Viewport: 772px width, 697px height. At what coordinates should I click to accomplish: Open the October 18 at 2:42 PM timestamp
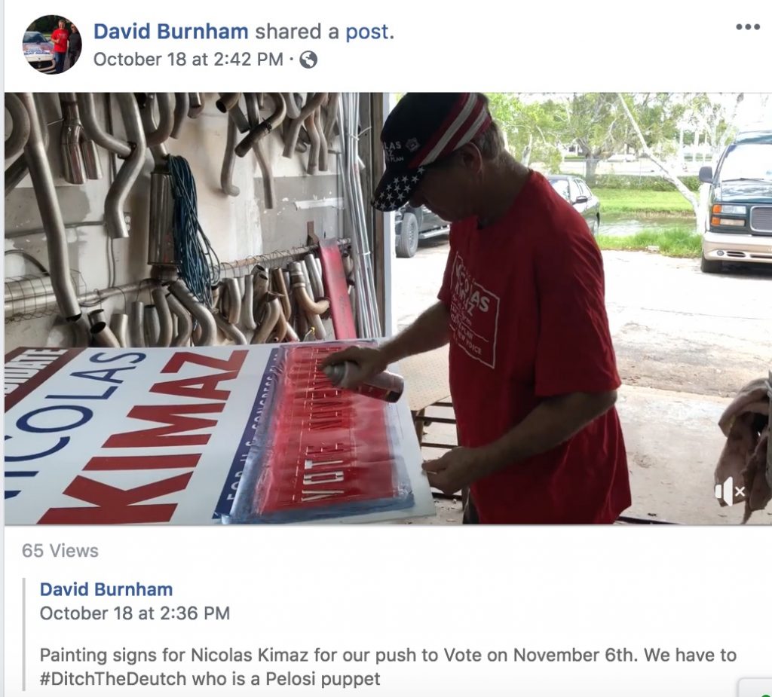tap(188, 60)
